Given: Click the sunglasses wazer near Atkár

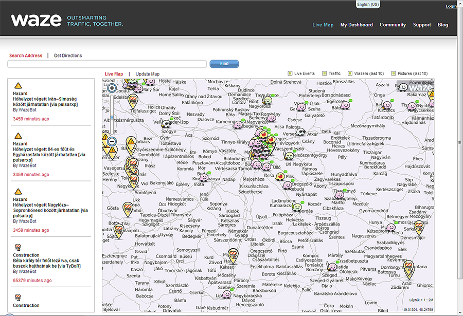Looking at the screenshot, I should pos(300,132).
